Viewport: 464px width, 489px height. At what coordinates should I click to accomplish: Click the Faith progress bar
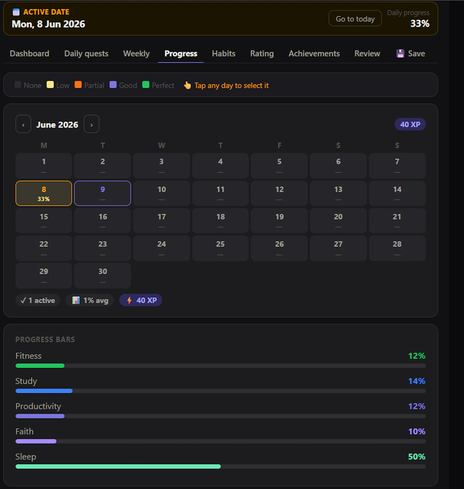220,441
